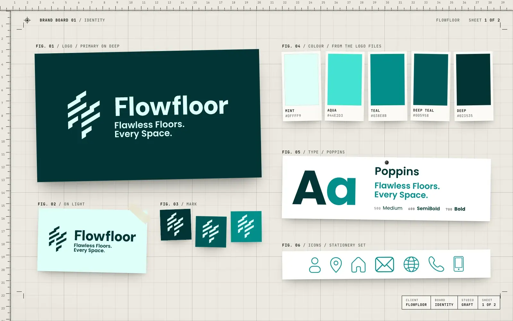Select the bright teal mark tile
Screen dimensions: 513x321
coord(246,226)
